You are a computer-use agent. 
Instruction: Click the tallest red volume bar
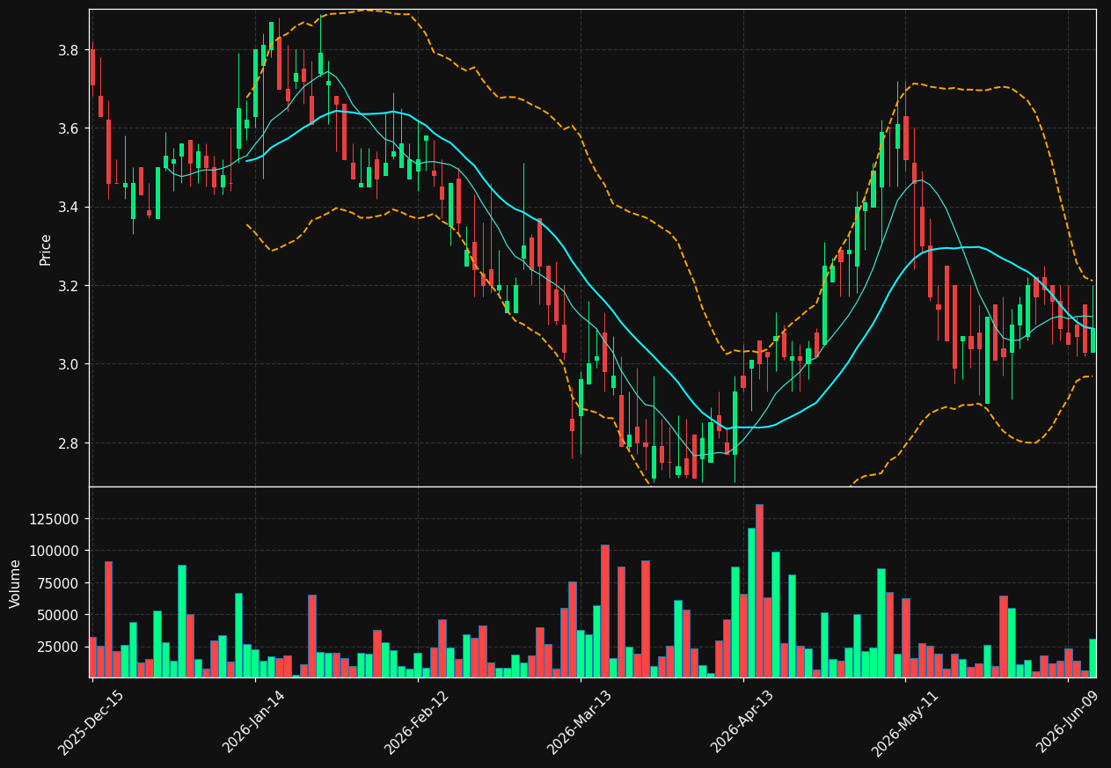759,590
